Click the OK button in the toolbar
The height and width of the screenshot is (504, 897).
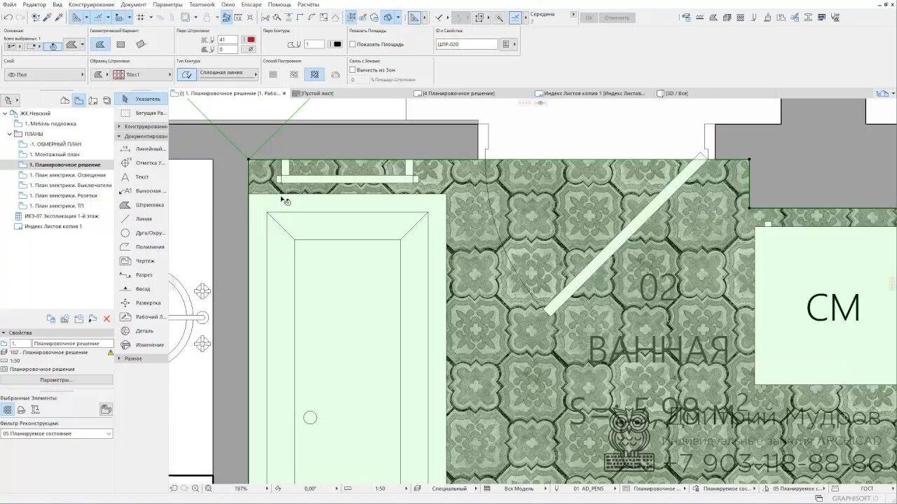pyautogui.click(x=589, y=17)
